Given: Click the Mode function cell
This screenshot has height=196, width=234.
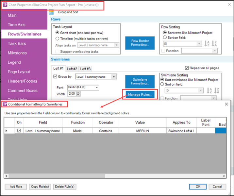Looking at the screenshot, I should point(77,131).
